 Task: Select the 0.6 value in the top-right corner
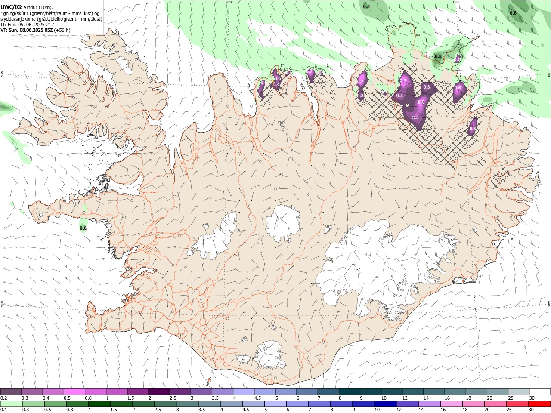[x=513, y=13]
